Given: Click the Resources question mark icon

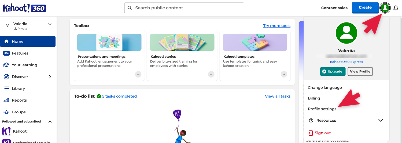Looking at the screenshot, I should point(311,121).
